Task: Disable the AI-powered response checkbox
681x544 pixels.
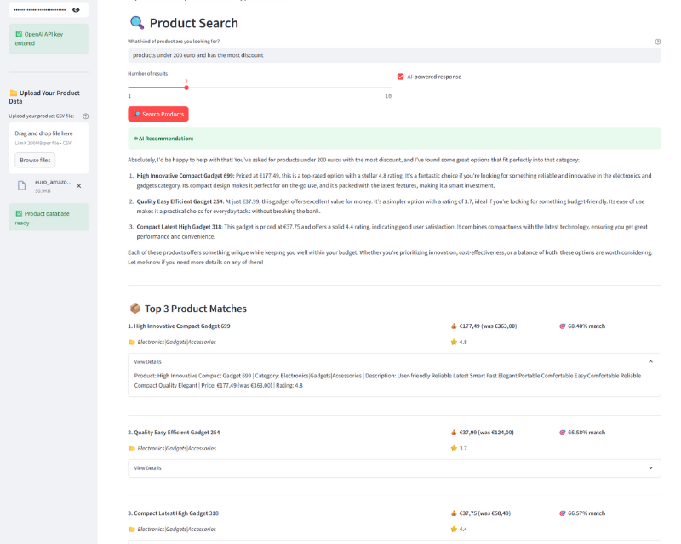Action: coord(401,76)
